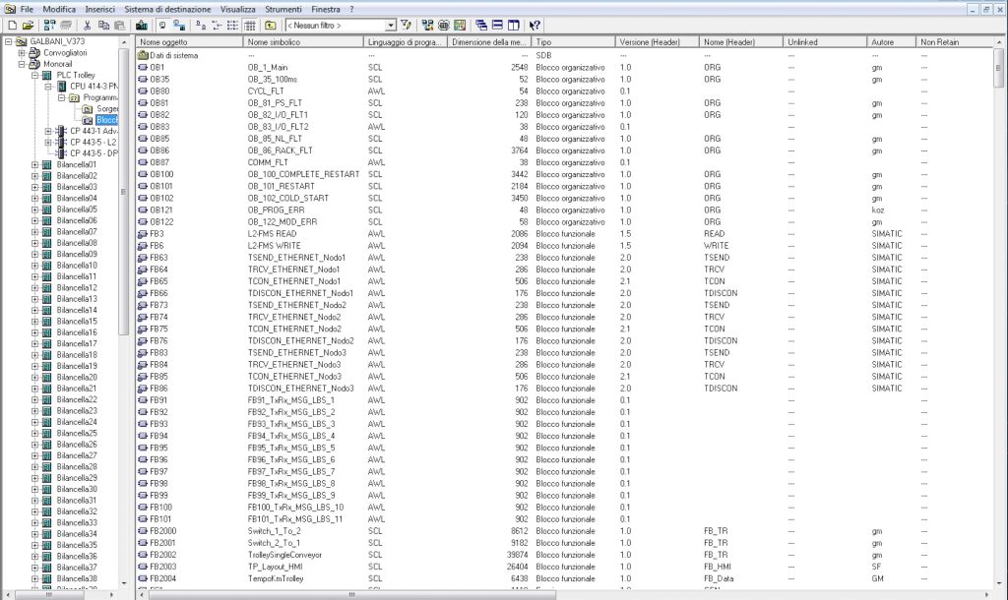The height and width of the screenshot is (600, 1008).
Task: Open the Nessun filtro filter dropdown
Action: 390,25
